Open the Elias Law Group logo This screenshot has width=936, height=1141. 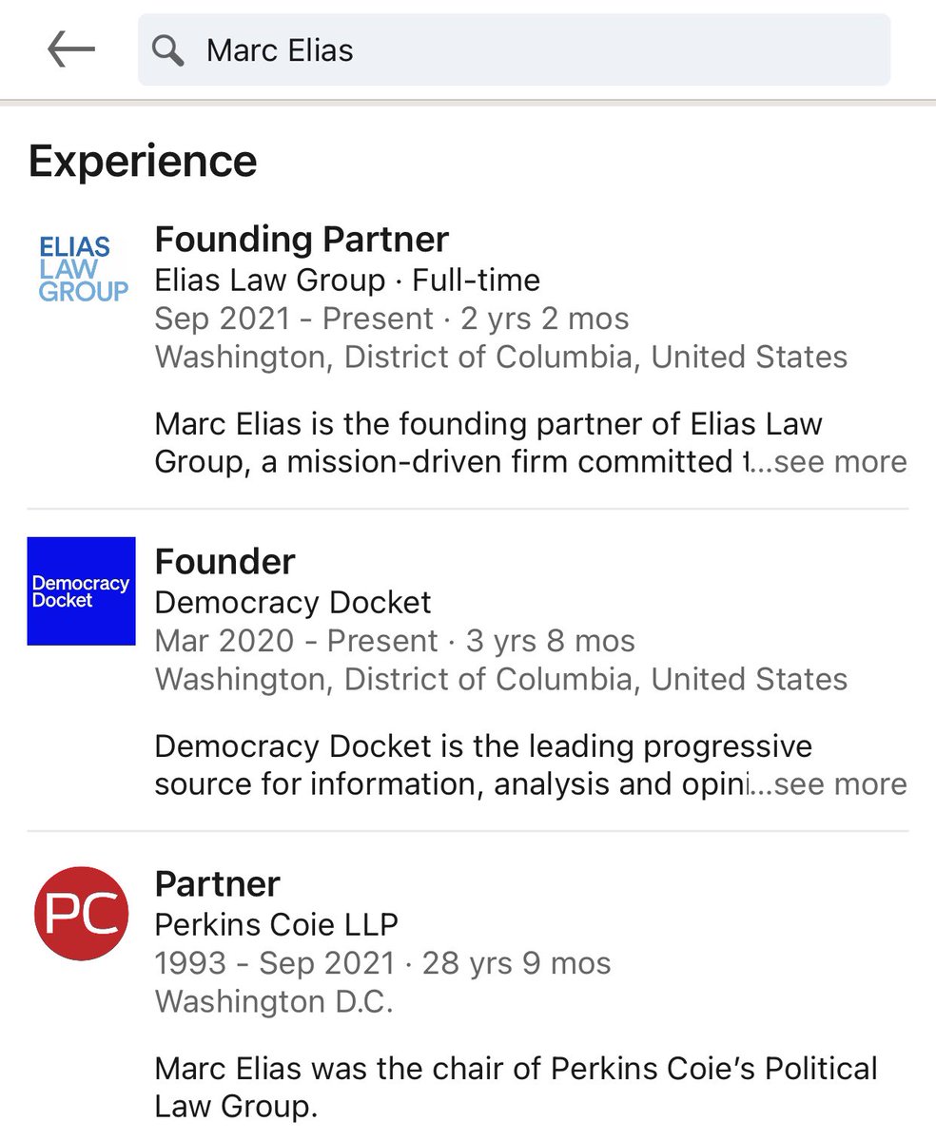coord(83,269)
